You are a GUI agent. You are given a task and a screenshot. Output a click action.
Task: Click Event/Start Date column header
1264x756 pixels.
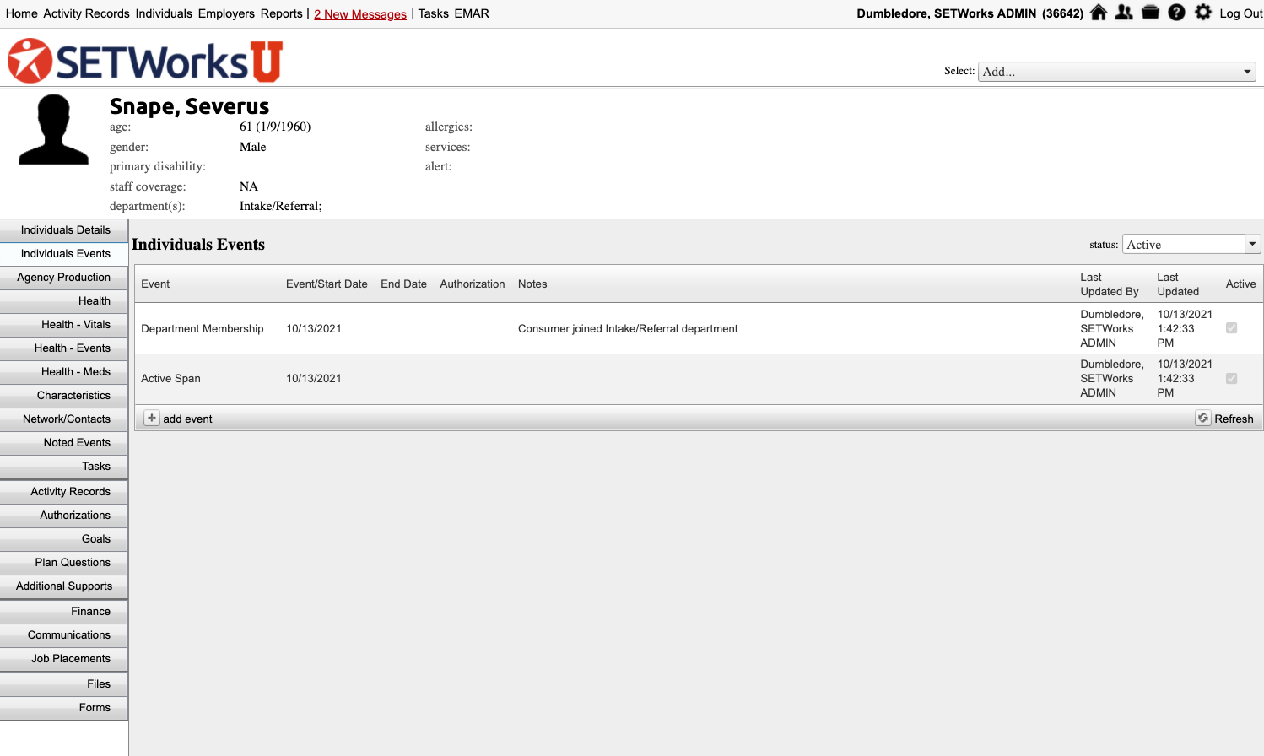(x=327, y=283)
